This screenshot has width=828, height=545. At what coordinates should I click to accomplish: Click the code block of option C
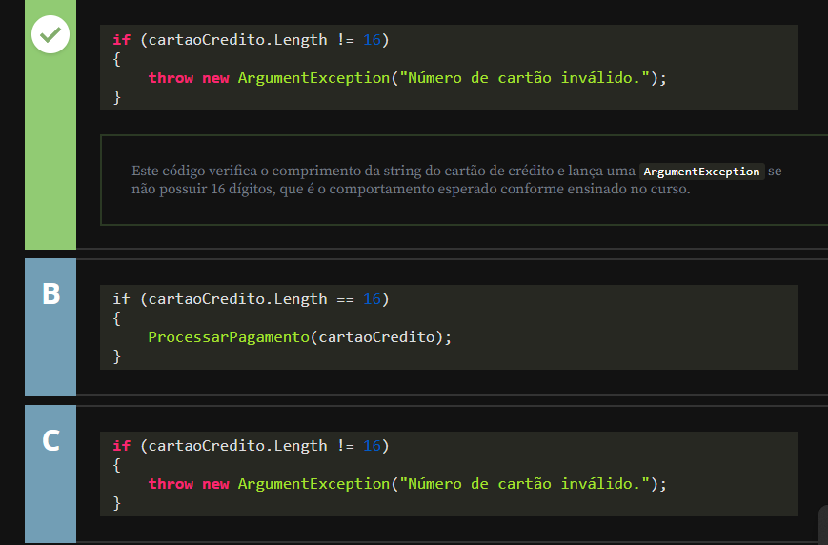pos(449,474)
